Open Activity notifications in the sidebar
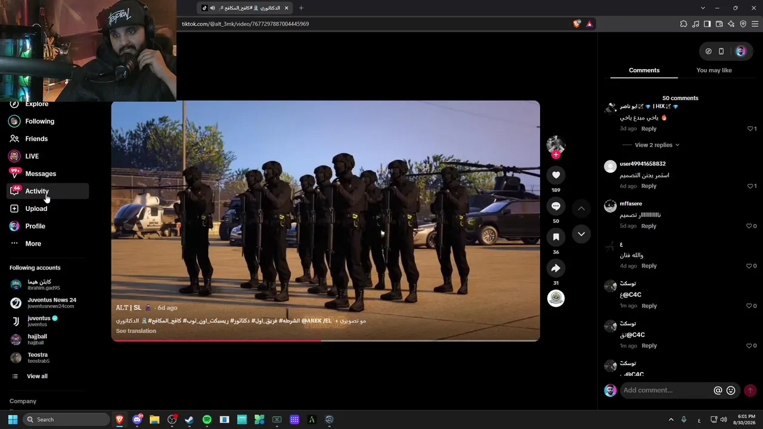Screen dimensions: 763x429 tap(48, 191)
